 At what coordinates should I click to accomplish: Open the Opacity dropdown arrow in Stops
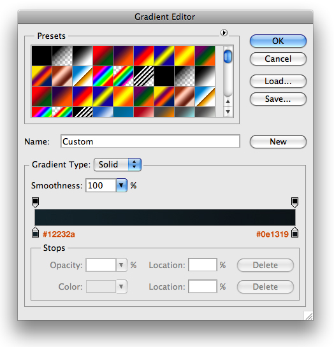click(121, 265)
